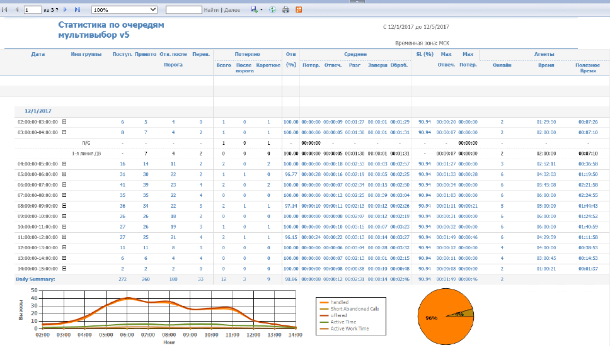The width and height of the screenshot is (610, 360).
Task: Jump to the last report page
Action: click(77, 9)
